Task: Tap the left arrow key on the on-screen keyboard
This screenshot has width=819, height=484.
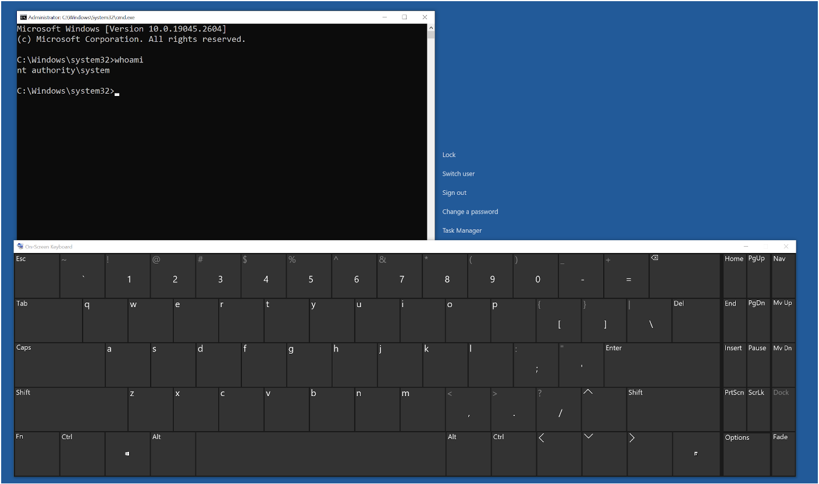Action: 558,454
